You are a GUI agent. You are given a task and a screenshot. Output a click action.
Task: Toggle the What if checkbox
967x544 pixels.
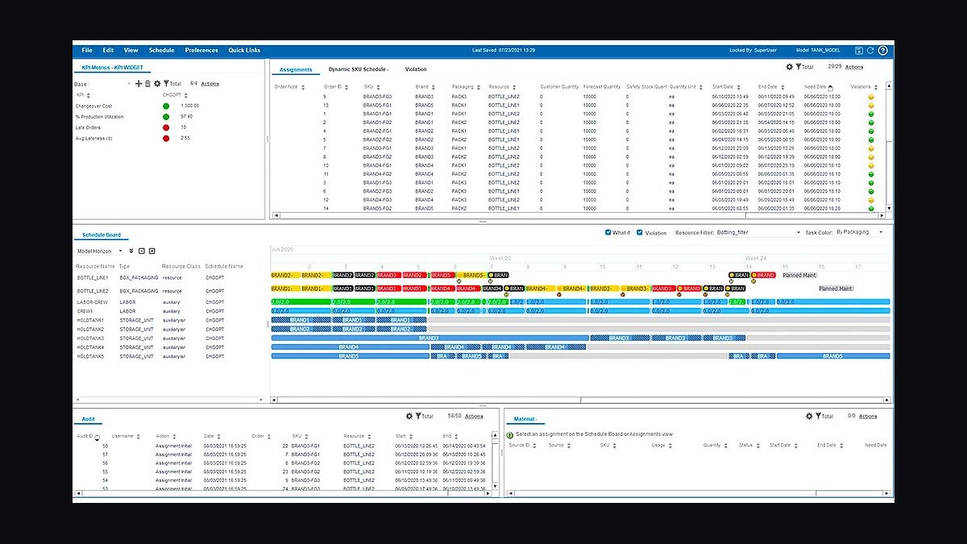[608, 233]
